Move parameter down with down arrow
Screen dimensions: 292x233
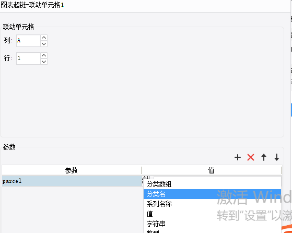277,157
